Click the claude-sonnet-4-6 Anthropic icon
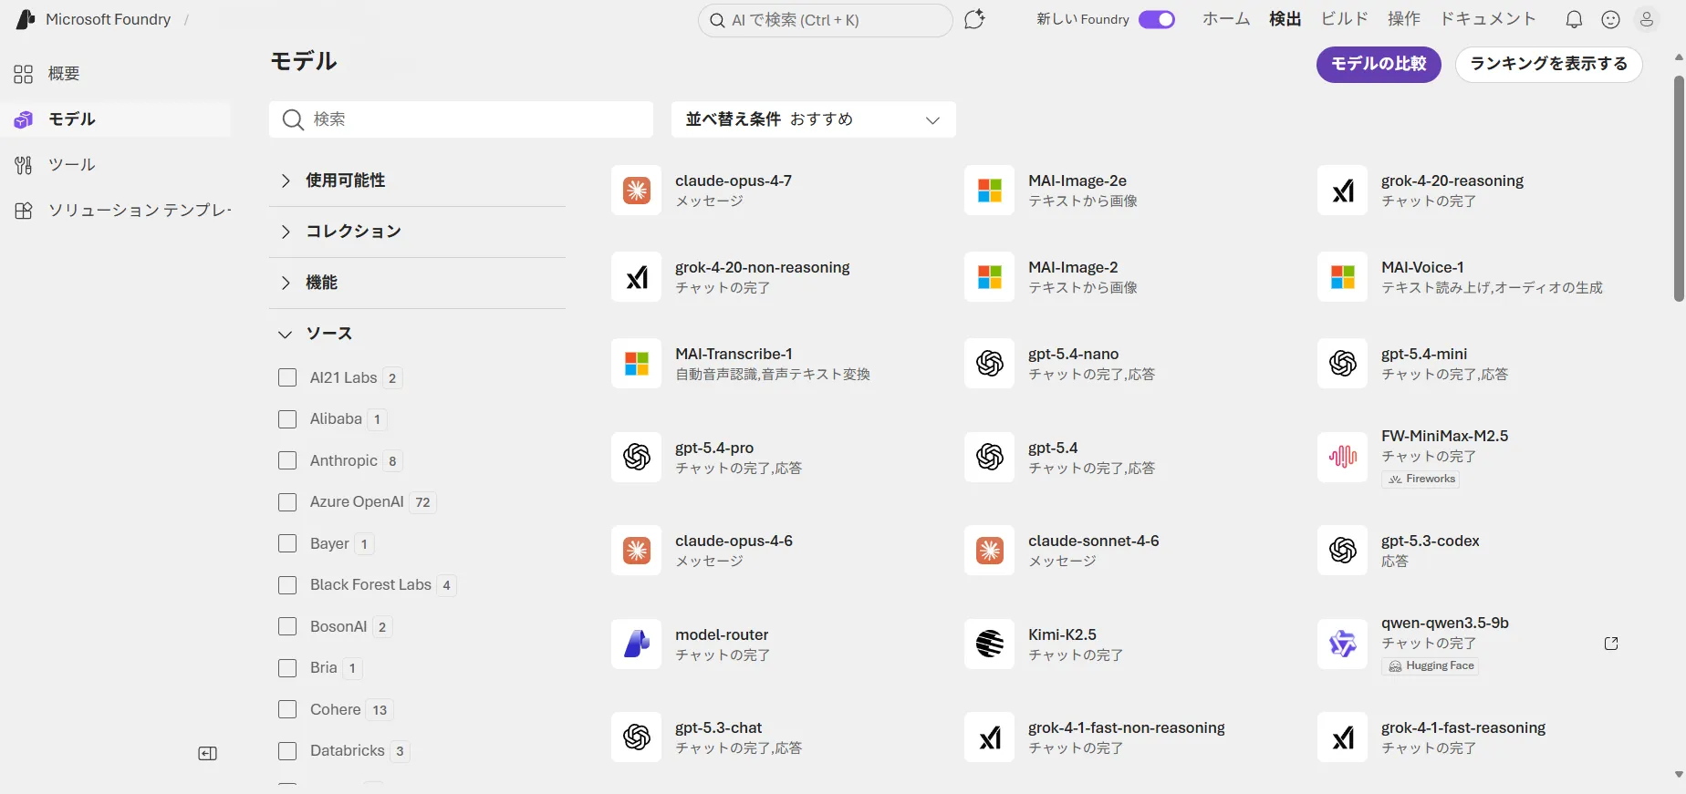The width and height of the screenshot is (1686, 794). [990, 550]
